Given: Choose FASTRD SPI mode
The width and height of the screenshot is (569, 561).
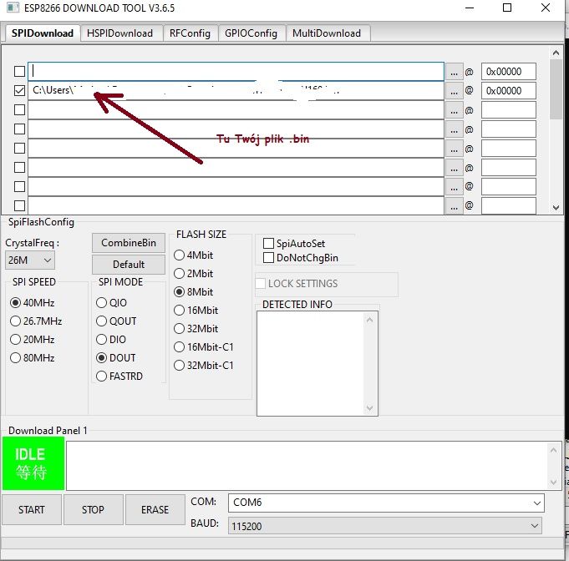Looking at the screenshot, I should (x=119, y=377).
